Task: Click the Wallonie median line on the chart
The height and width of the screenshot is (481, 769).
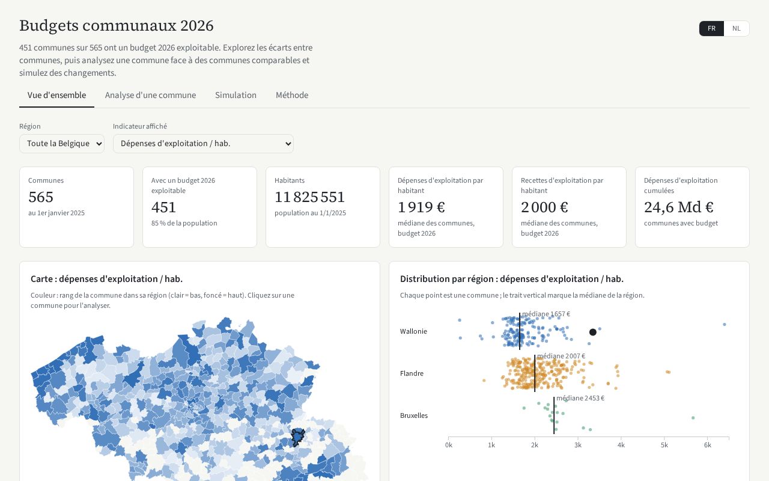Action: tap(520, 331)
